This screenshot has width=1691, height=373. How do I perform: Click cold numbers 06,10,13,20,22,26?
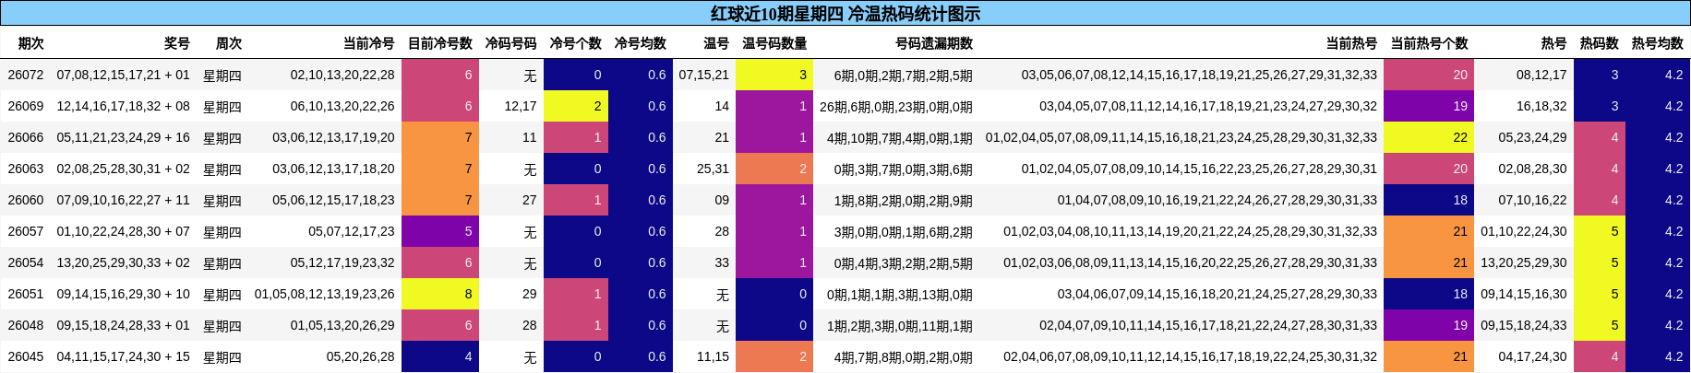click(342, 106)
